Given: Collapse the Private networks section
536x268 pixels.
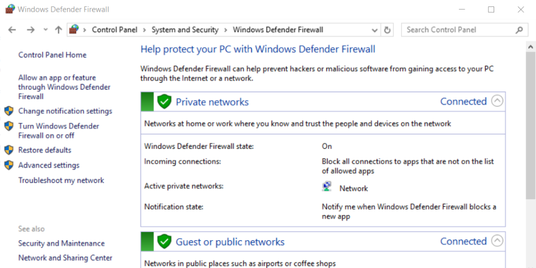Looking at the screenshot, I should coord(497,101).
